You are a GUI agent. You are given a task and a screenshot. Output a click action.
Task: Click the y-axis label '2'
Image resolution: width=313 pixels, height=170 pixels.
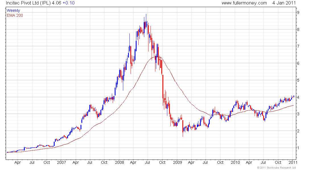(x=298, y=131)
